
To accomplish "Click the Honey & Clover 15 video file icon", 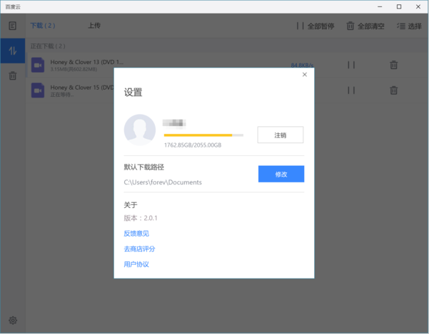I will click(38, 90).
